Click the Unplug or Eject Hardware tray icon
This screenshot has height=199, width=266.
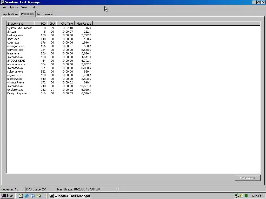[236, 196]
